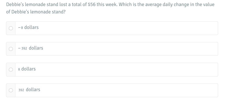The image size is (229, 105).
Task: Choose the second answer option row
Action: pyautogui.click(x=112, y=49)
